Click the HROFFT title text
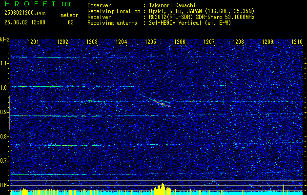307x195 pixels. [x=30, y=4]
